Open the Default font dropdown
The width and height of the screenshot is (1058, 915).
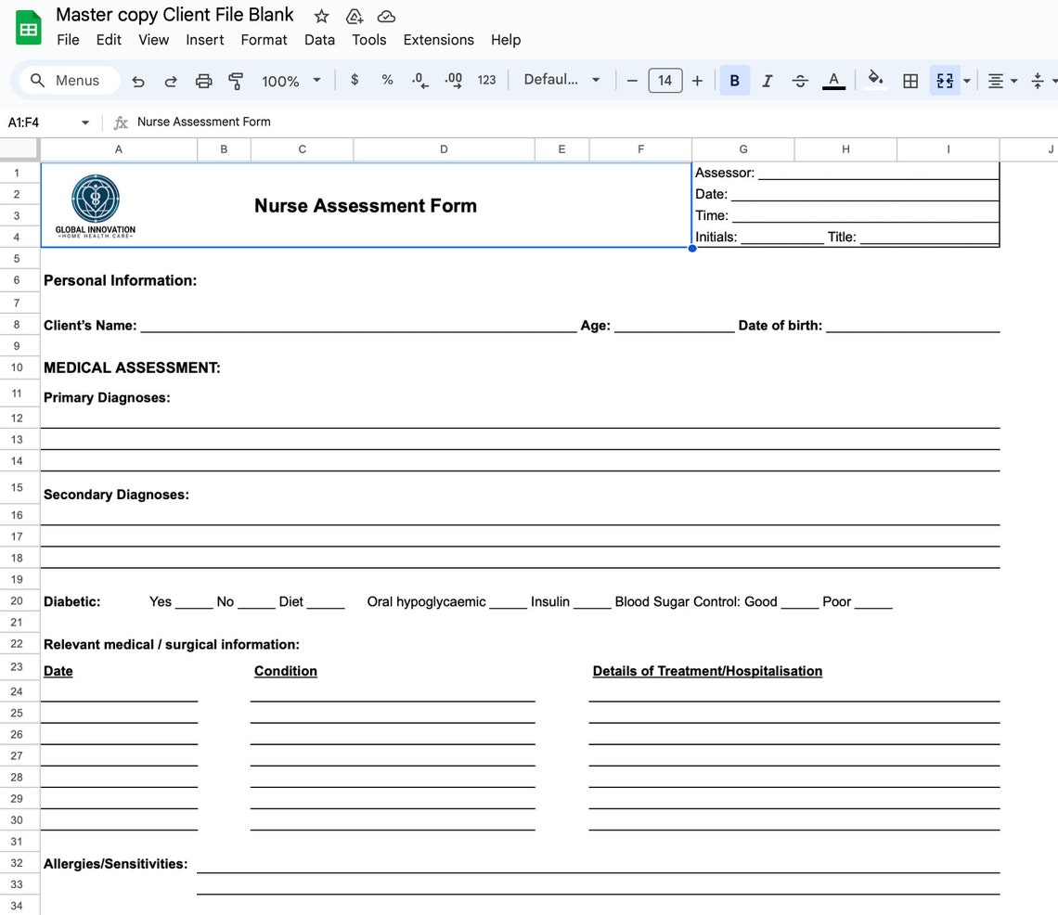tap(561, 80)
